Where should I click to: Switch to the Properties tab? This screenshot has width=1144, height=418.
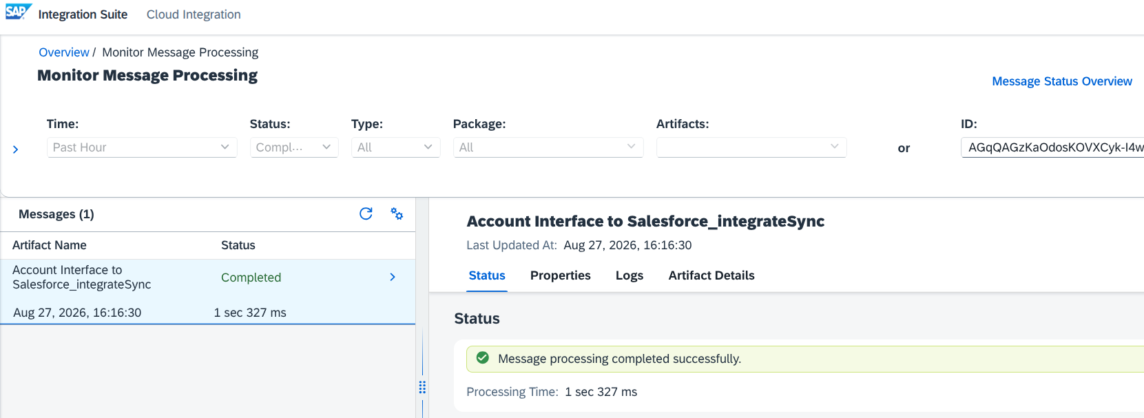click(x=561, y=275)
